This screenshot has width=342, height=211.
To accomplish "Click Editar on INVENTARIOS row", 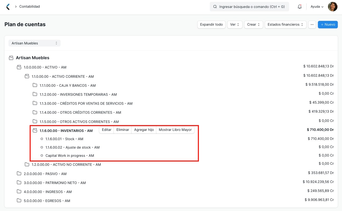I will coord(107,130).
